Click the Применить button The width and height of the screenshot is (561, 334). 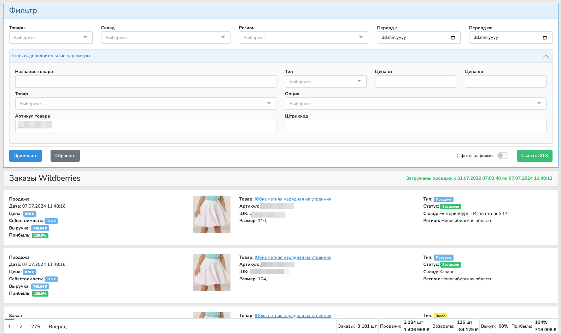[x=25, y=156]
